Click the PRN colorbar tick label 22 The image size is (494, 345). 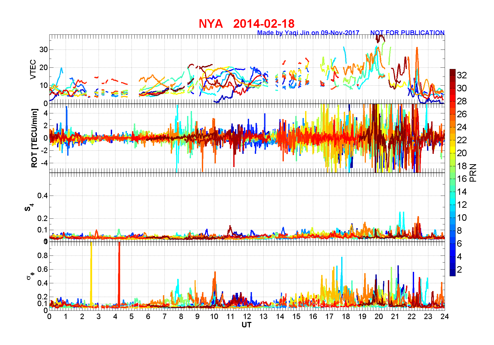462,140
